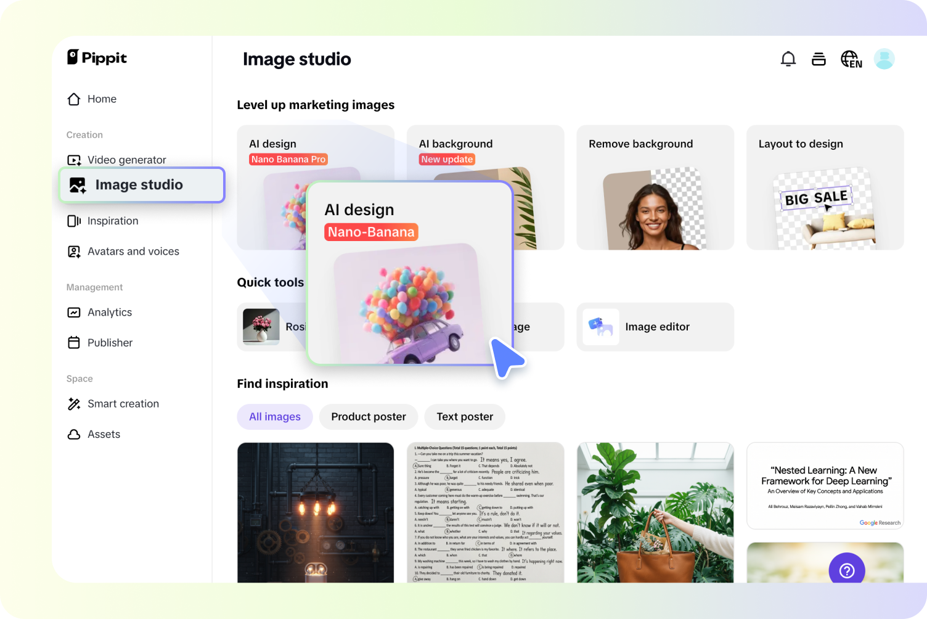Select the Text poster filter

(x=465, y=417)
